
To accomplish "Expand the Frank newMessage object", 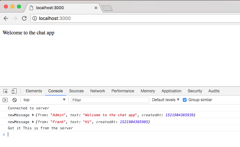I will (x=33, y=122).
